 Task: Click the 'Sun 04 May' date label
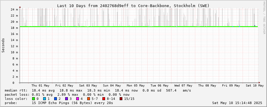coord(112,86)
